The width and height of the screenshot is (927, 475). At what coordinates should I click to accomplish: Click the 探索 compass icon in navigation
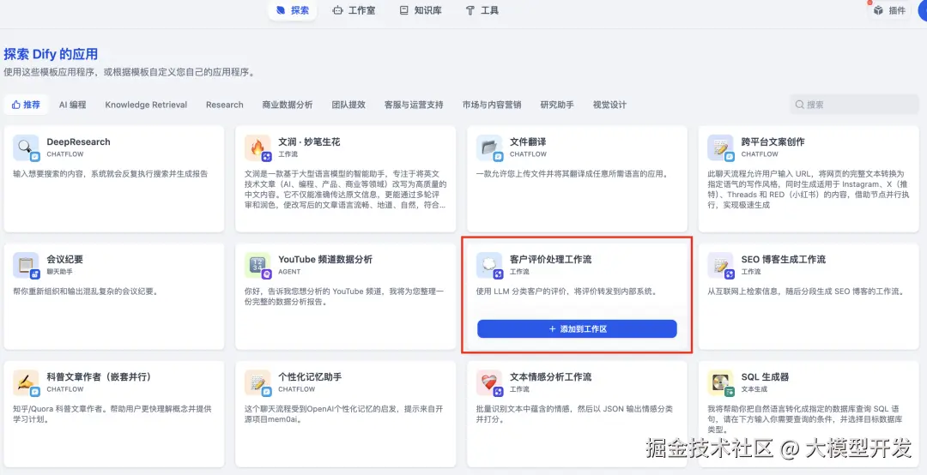click(x=280, y=10)
